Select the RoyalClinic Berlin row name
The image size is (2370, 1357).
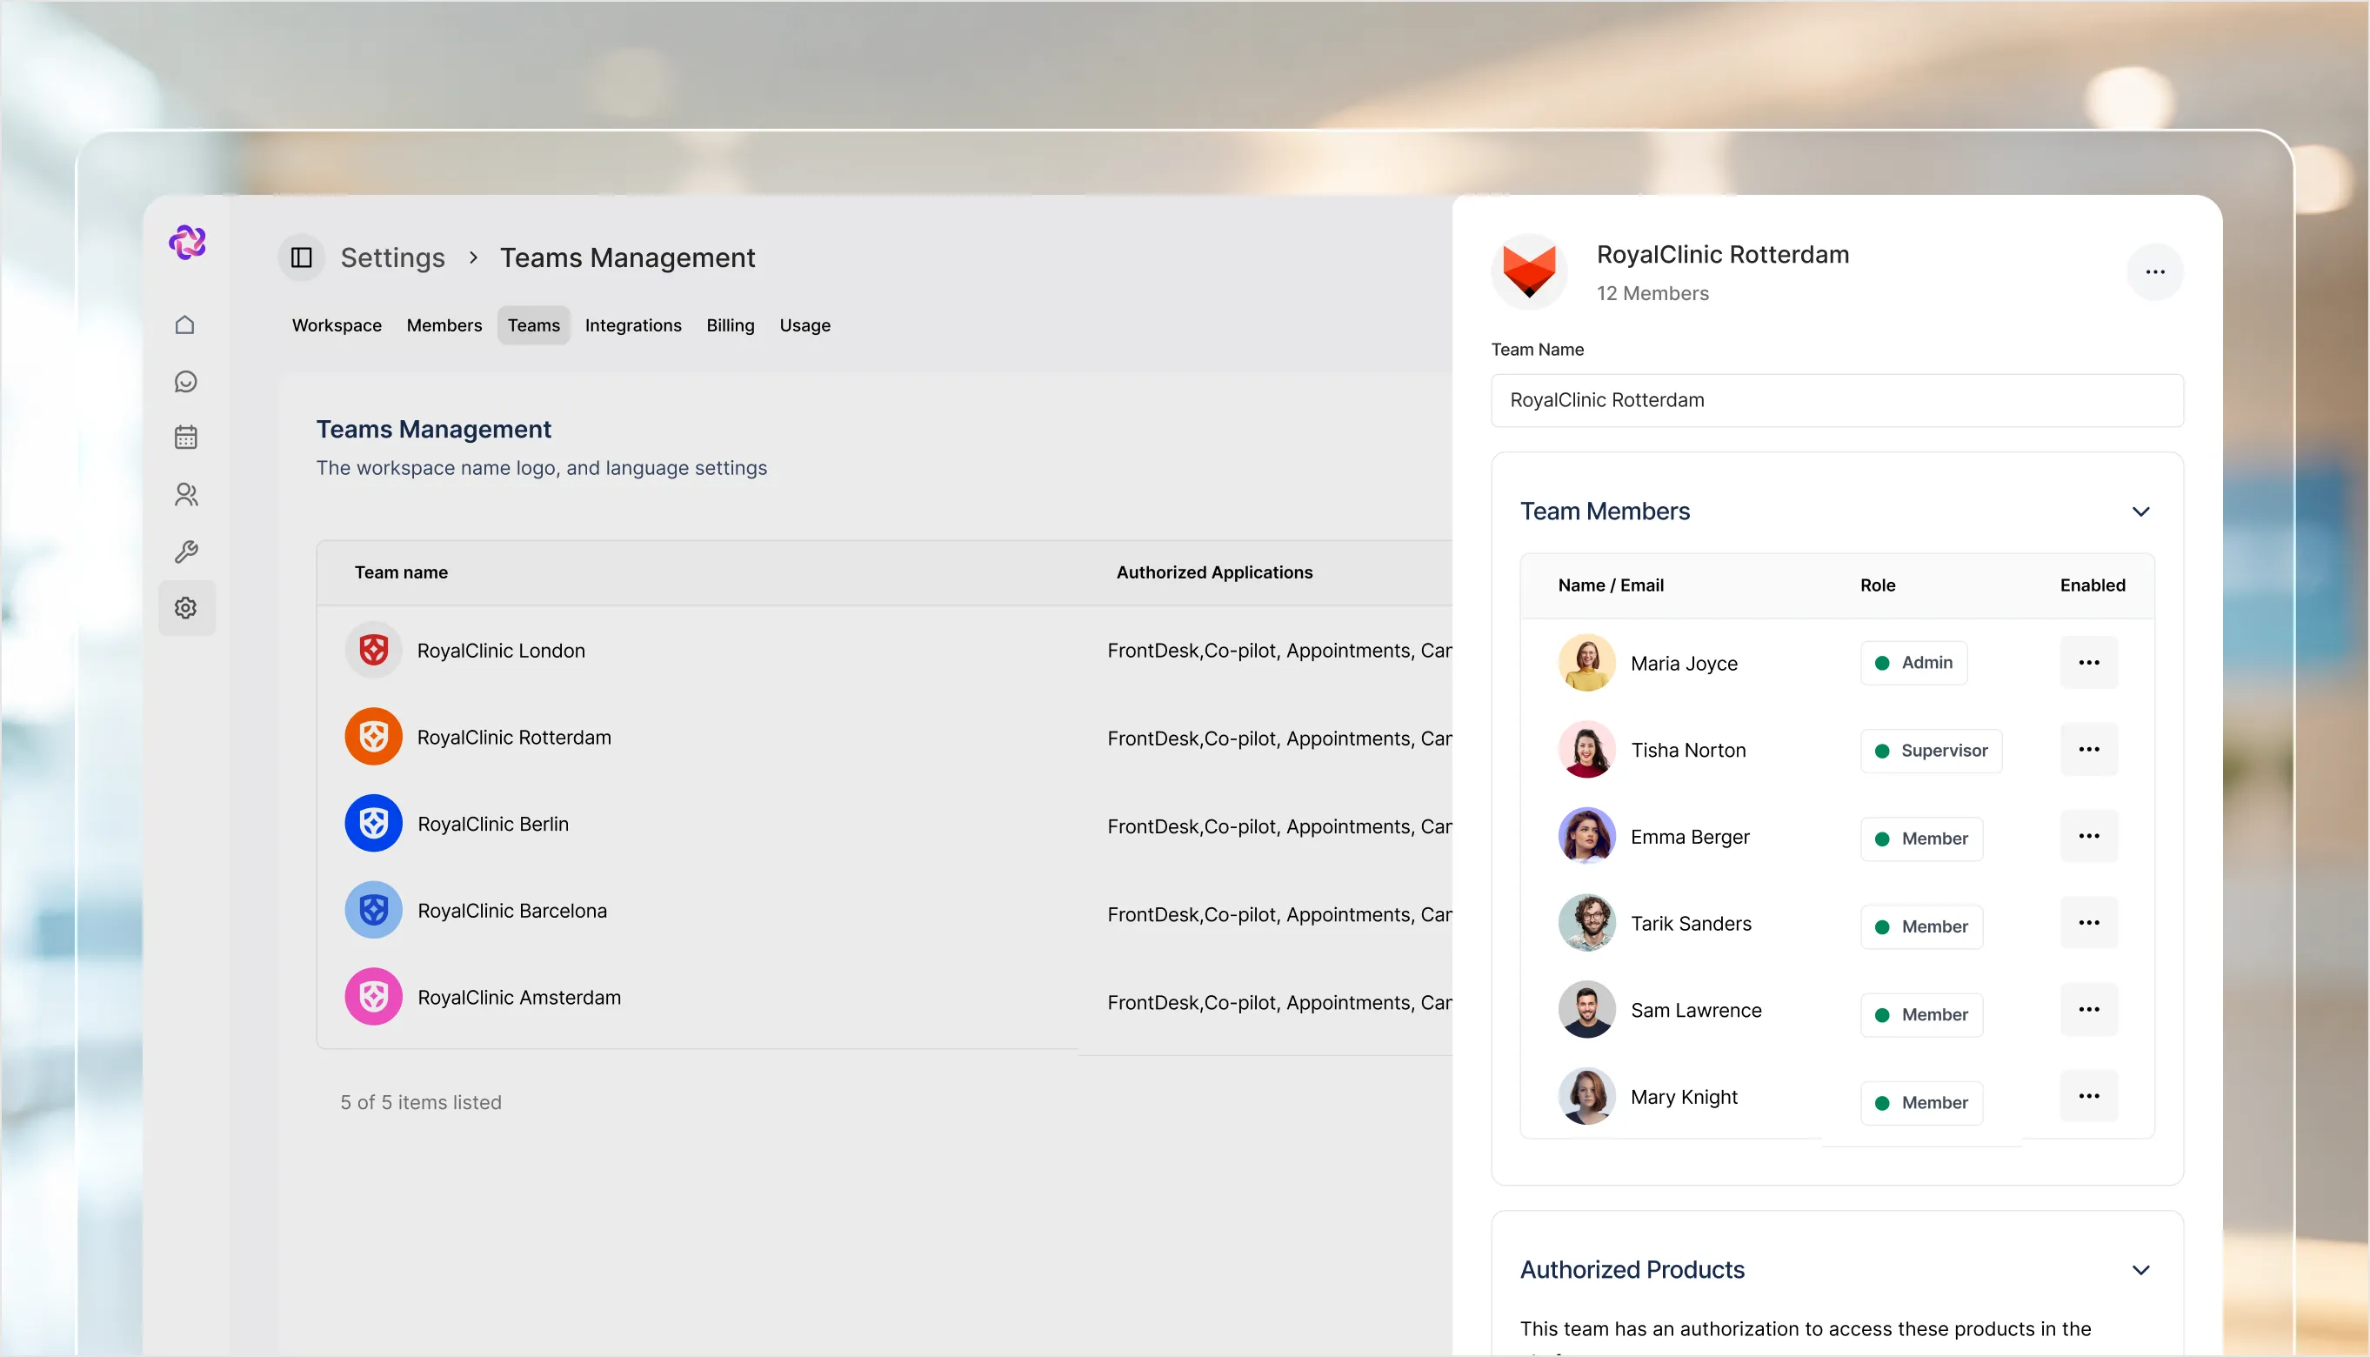493,824
